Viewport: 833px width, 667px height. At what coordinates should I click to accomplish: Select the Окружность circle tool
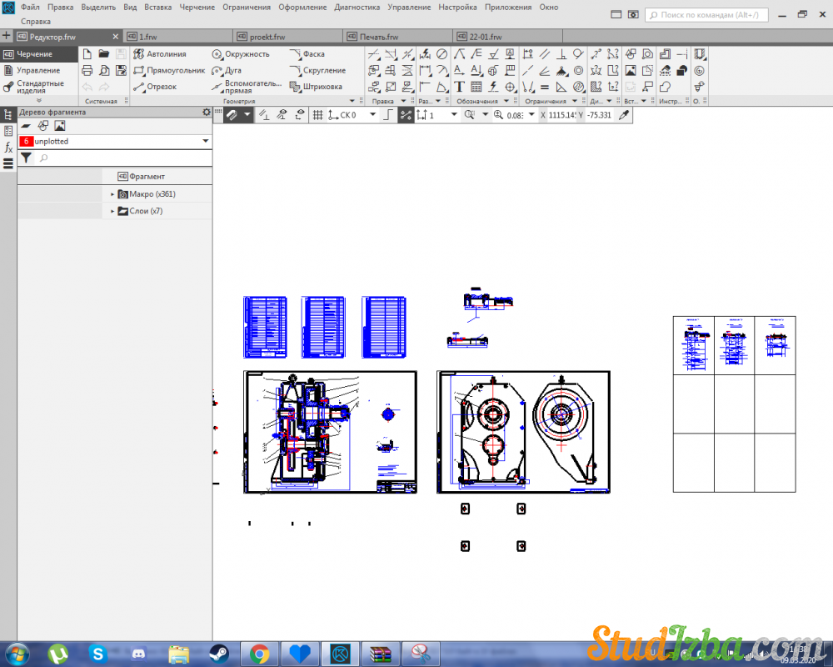coord(241,54)
